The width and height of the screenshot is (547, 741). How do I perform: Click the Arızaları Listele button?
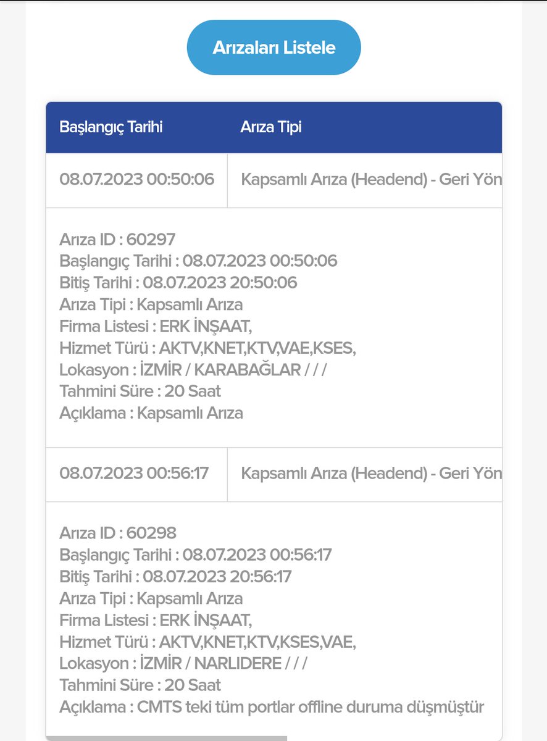[273, 46]
